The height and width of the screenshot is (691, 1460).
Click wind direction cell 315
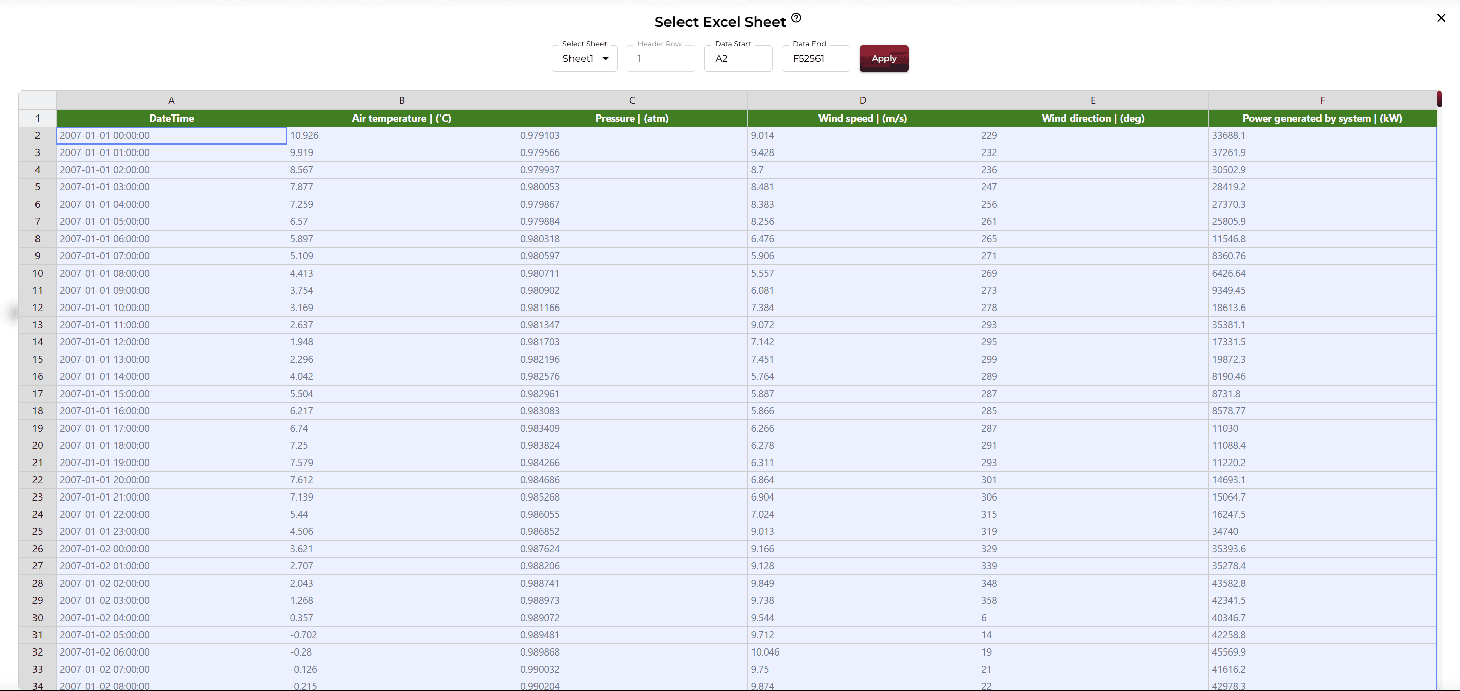(1093, 514)
